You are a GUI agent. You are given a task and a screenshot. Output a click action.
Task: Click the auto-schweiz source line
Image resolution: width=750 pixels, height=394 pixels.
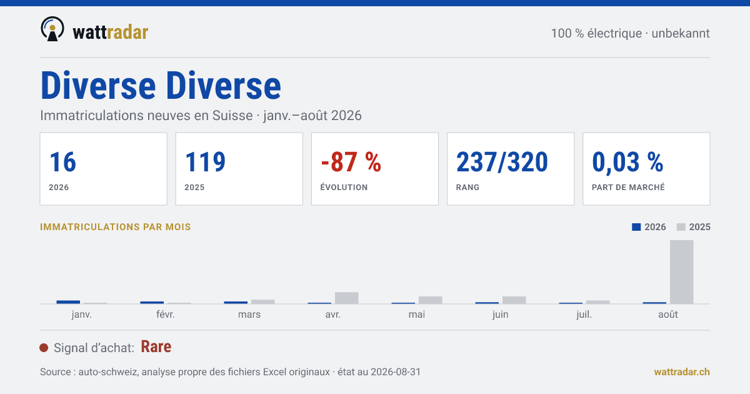click(230, 371)
